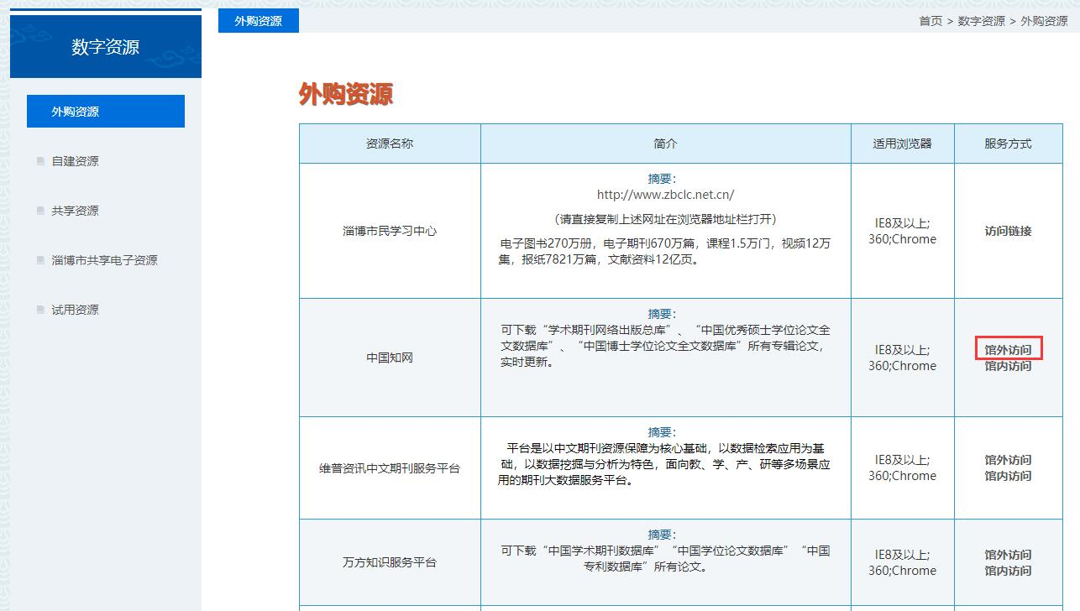Click 馆内访问 for 维普资讯中文期刊服务平台
The height and width of the screenshot is (611, 1080).
tap(1008, 476)
